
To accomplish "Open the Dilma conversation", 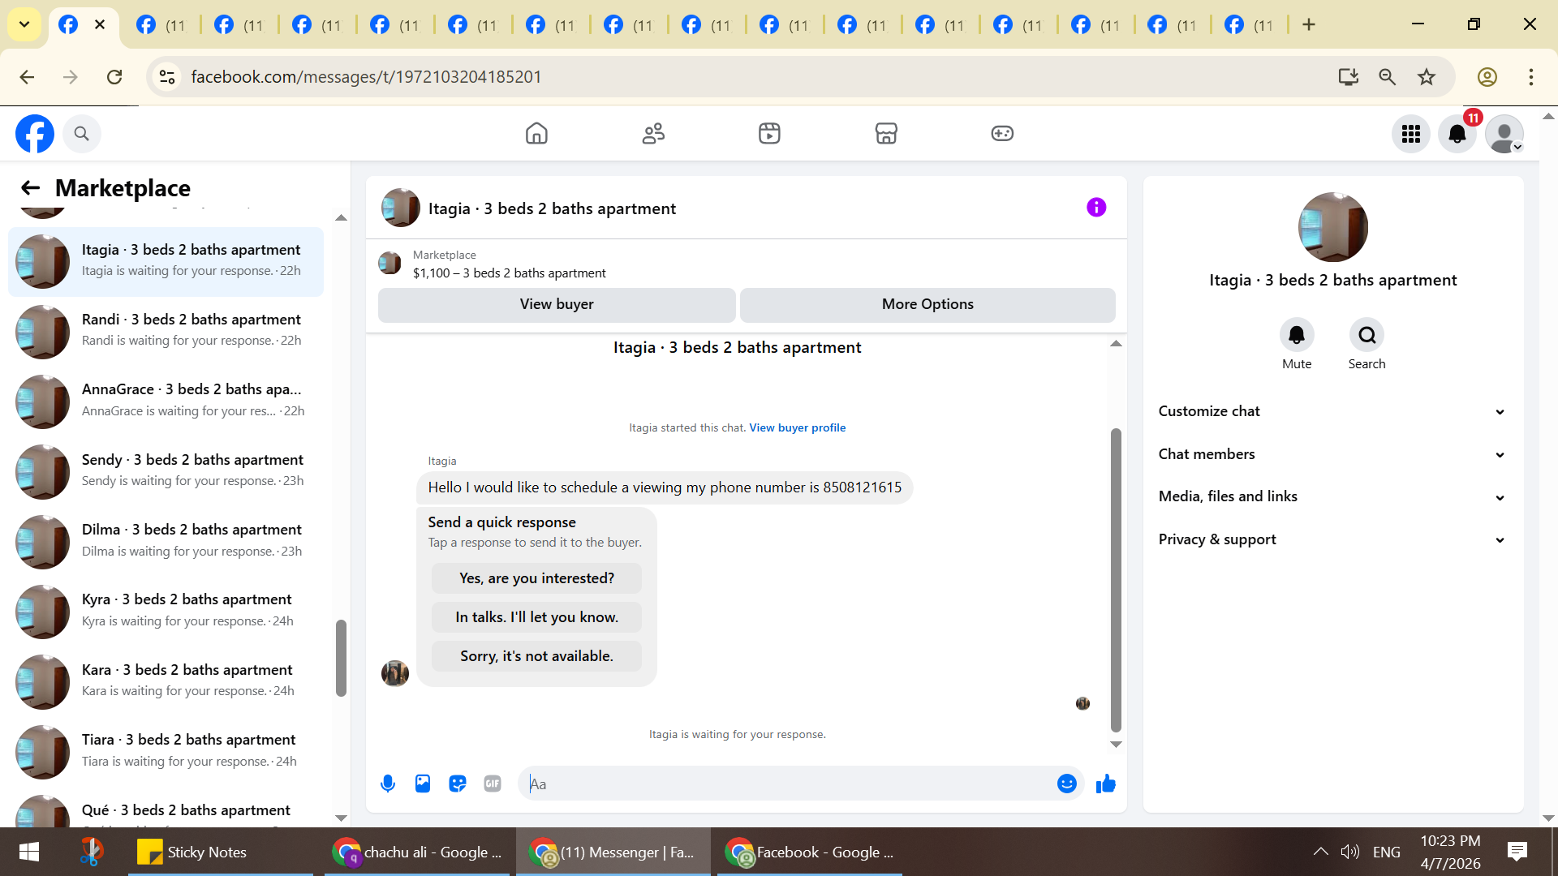I will coord(166,542).
